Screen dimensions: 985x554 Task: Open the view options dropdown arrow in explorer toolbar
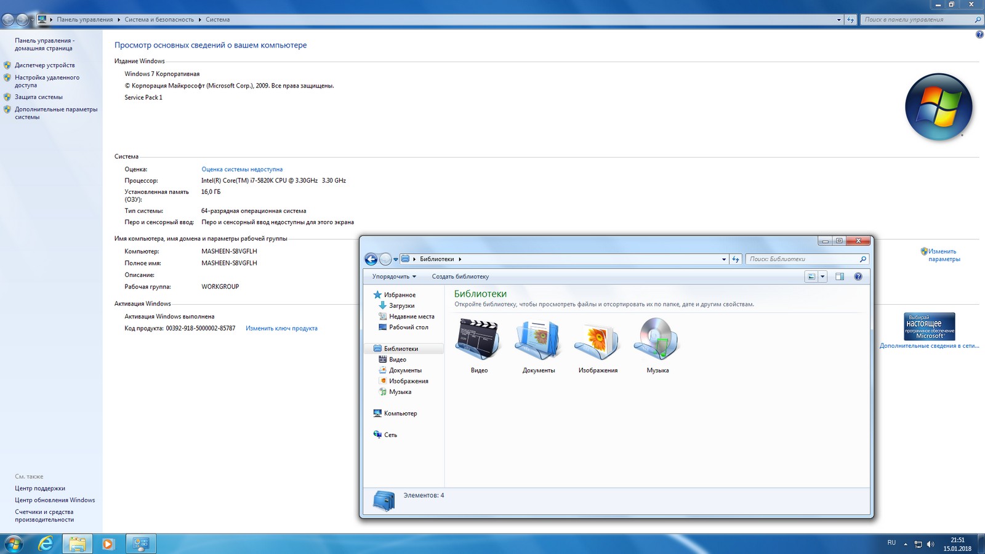pos(822,276)
